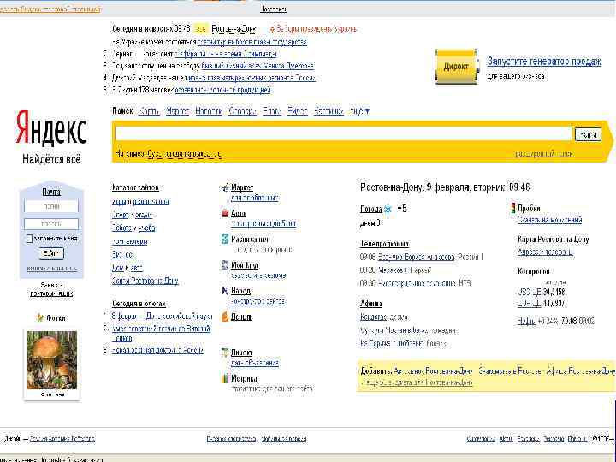
Task: Click the Народ service icon
Action: 225,291
